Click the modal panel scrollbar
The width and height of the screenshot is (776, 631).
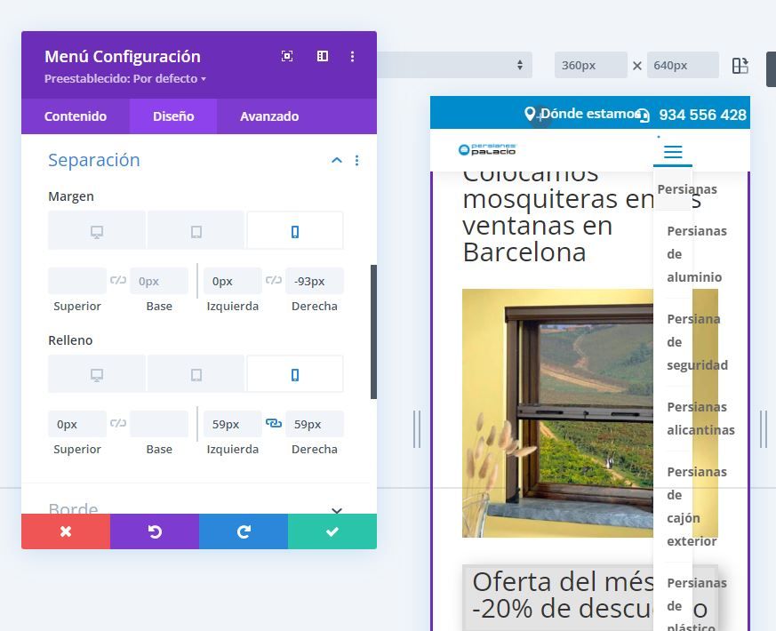coord(373,331)
